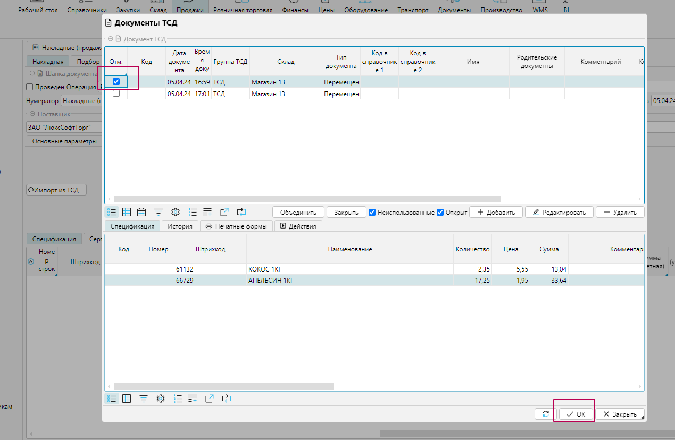Switch to the История tab
This screenshot has height=440, width=675.
coord(180,226)
